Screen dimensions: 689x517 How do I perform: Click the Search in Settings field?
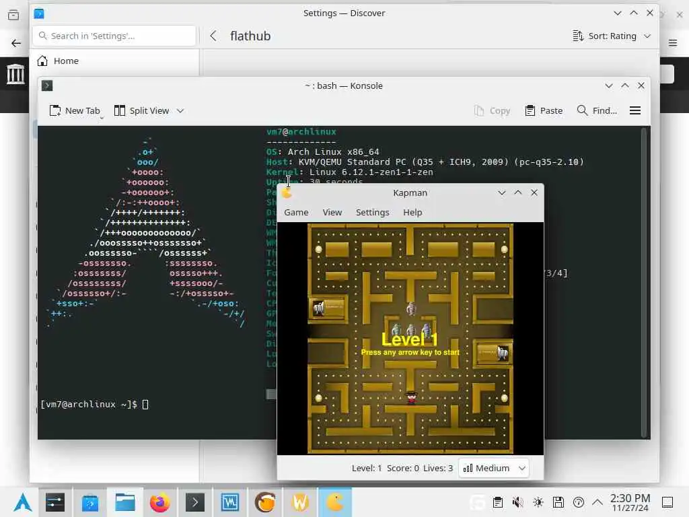pyautogui.click(x=114, y=36)
